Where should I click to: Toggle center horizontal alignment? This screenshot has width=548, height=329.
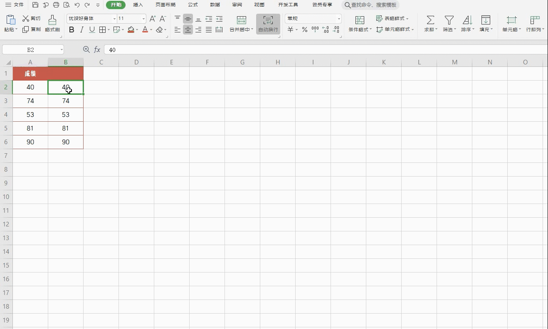coord(188,29)
